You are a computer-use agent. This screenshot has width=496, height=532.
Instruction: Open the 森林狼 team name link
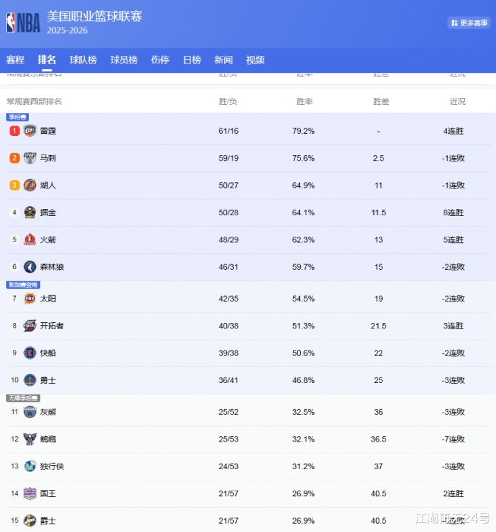(52, 266)
